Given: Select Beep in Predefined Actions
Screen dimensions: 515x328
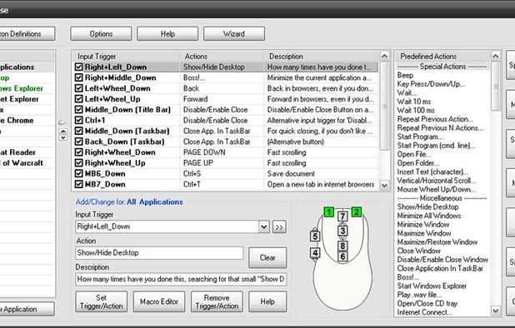Looking at the screenshot, I should coord(405,76).
